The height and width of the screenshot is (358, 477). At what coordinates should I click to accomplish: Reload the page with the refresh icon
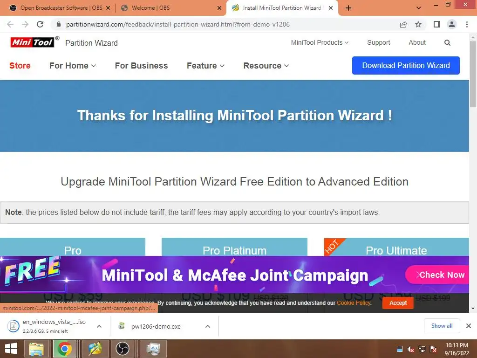click(40, 24)
